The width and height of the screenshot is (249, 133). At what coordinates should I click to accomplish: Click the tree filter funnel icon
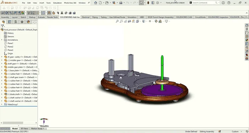[2, 26]
